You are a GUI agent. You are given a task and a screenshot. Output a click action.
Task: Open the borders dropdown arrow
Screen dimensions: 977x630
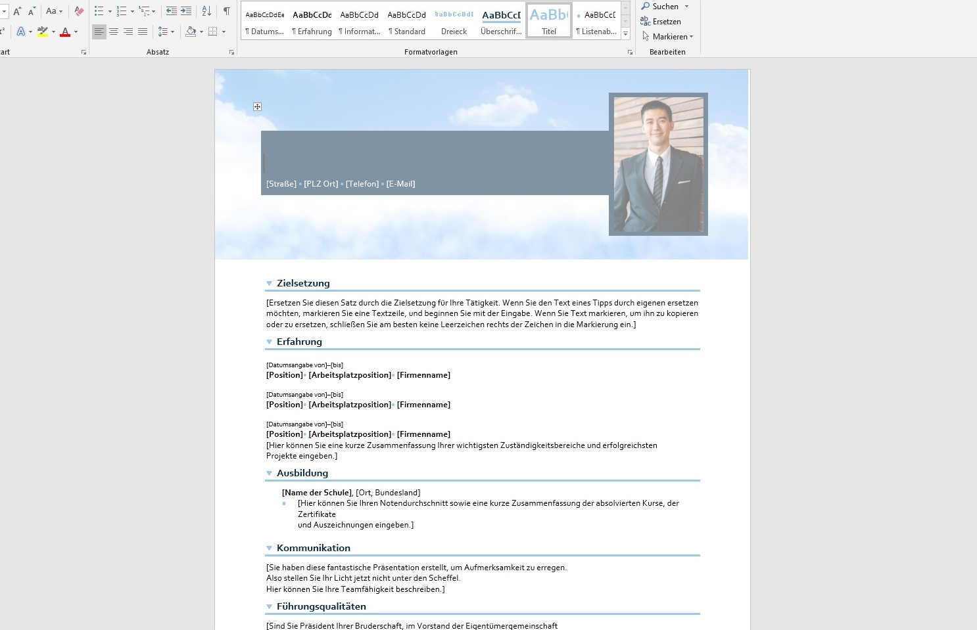(x=224, y=32)
